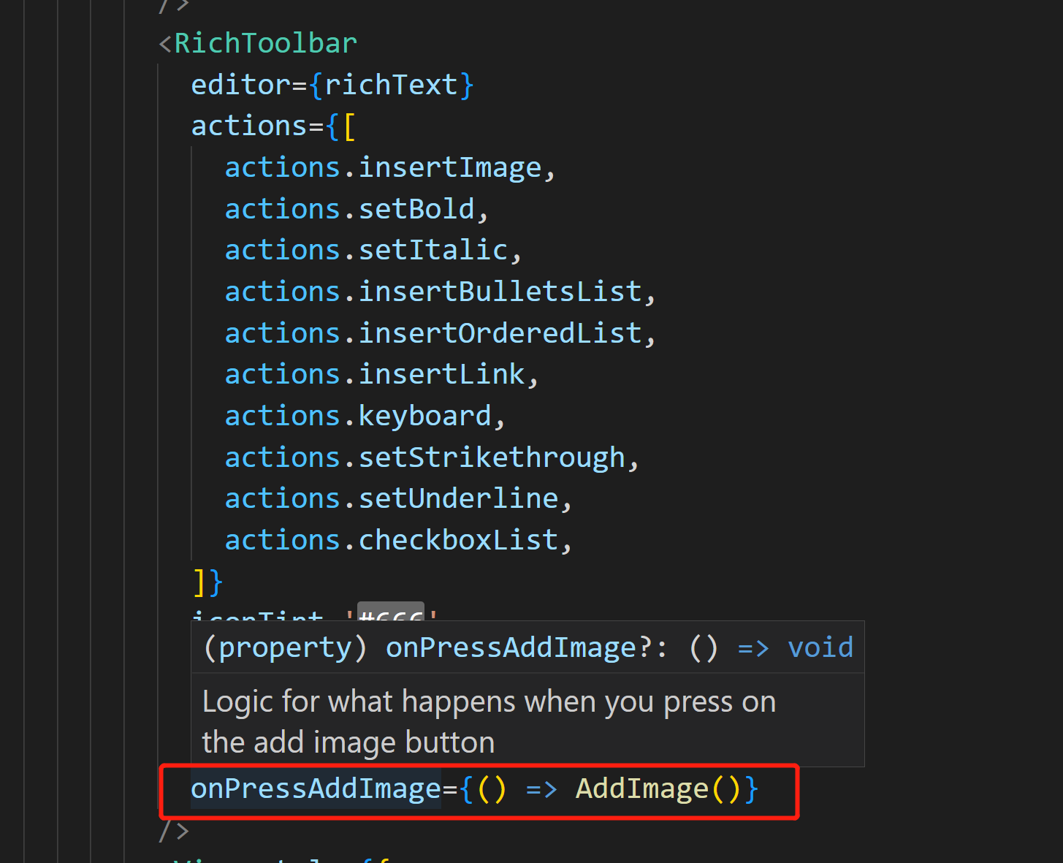Click the tooltip description about add image button
This screenshot has width=1063, height=863.
tap(489, 722)
